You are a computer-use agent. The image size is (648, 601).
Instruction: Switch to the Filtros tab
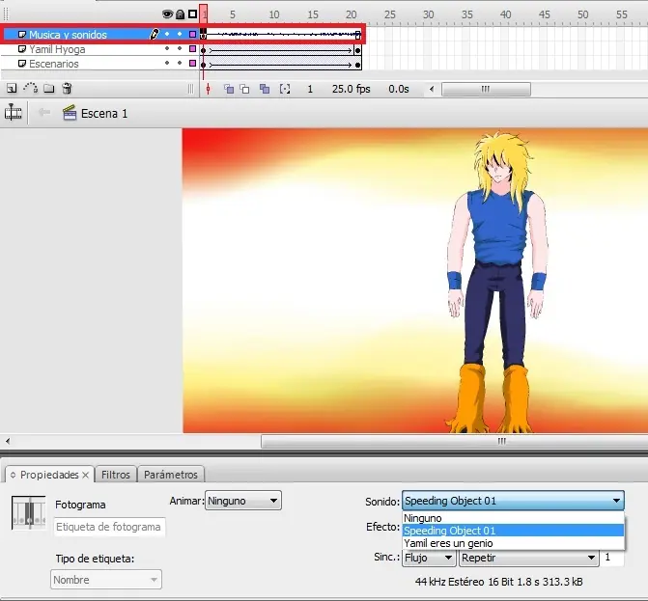tap(116, 475)
